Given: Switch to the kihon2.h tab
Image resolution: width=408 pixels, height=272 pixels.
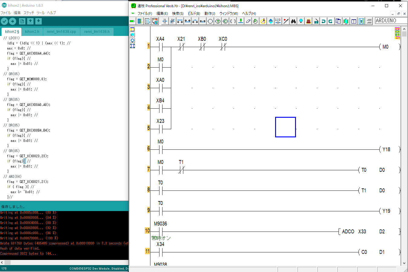Looking at the screenshot, I should [x=32, y=31].
